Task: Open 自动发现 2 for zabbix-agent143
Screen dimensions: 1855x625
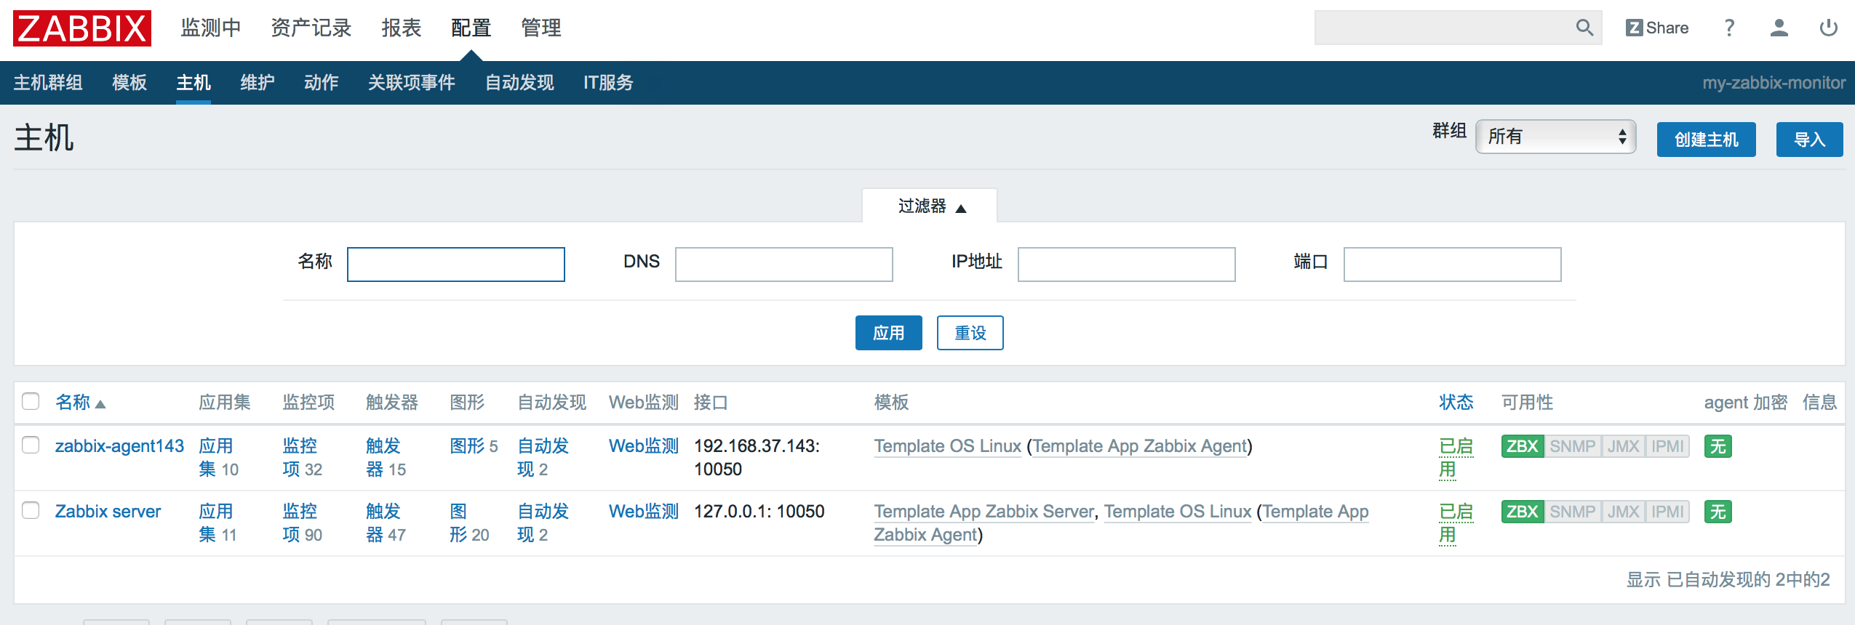Action: pos(543,458)
